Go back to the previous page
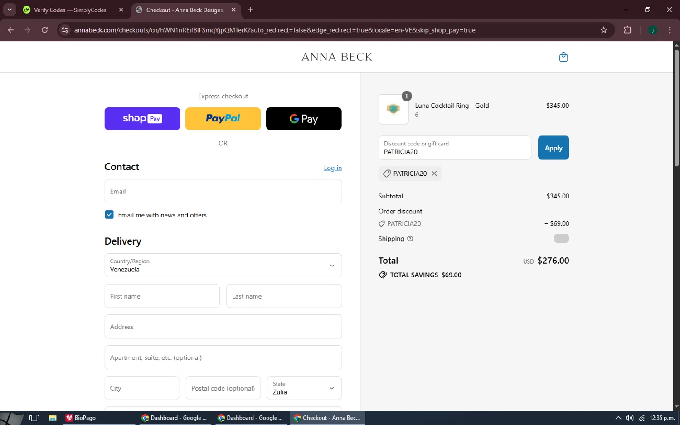Viewport: 680px width, 425px height. pyautogui.click(x=11, y=30)
